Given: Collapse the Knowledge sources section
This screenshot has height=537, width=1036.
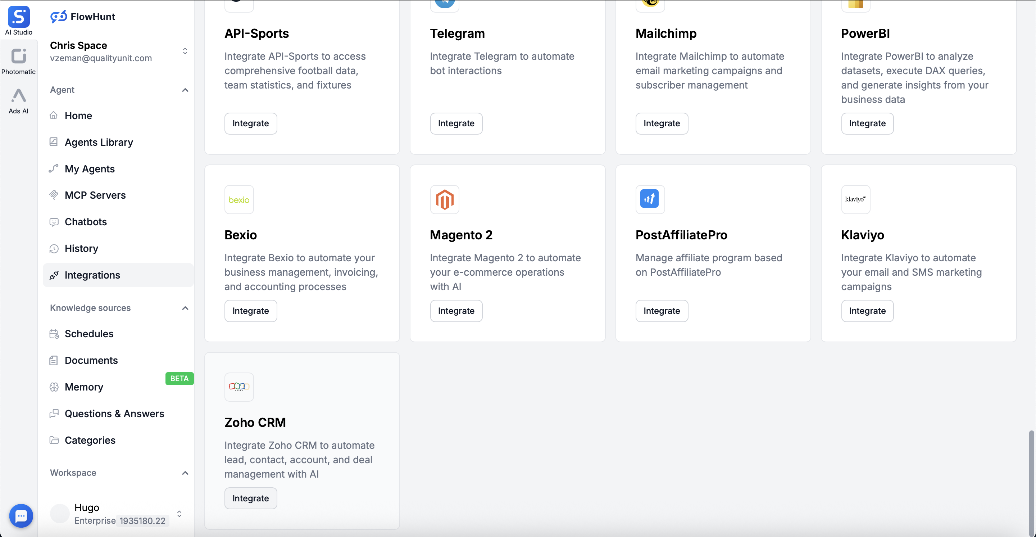Looking at the screenshot, I should [x=185, y=308].
